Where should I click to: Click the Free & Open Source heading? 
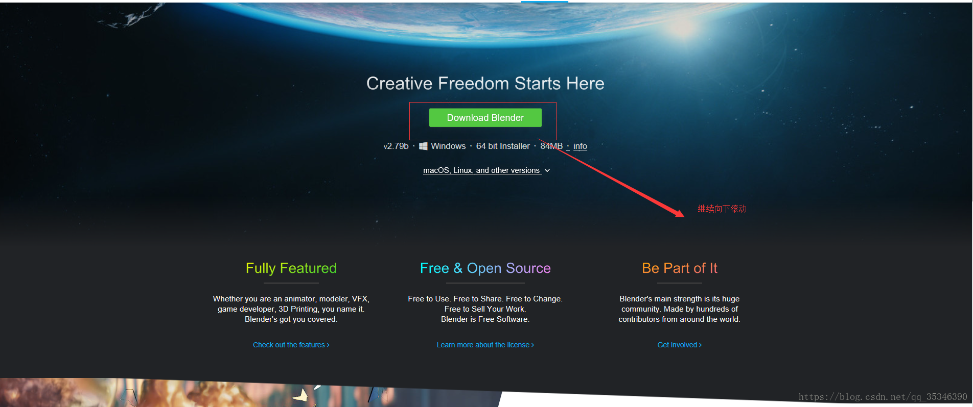[485, 268]
